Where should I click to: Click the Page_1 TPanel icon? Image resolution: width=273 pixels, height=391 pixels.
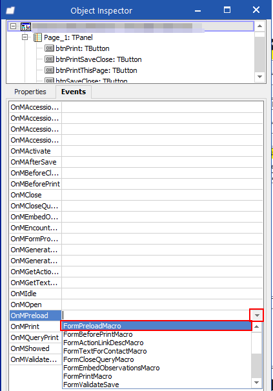[37, 37]
